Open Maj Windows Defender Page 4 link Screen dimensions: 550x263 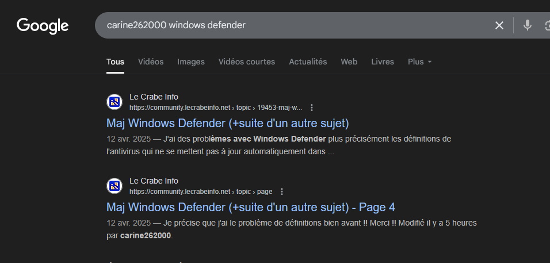(251, 207)
